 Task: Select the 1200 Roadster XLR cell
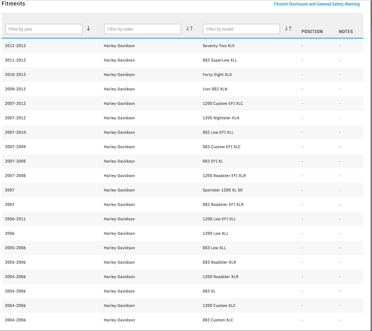tap(220, 277)
